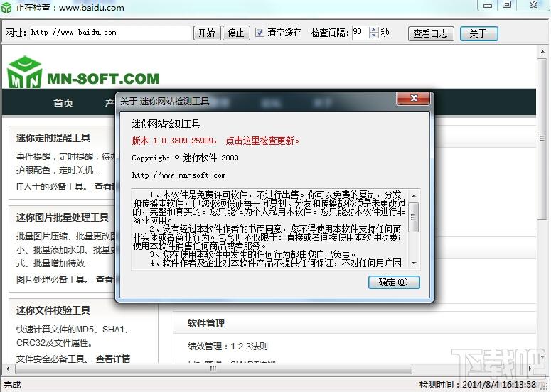Close the 关于 迷你网站检测工具 dialog
Screen dimensions: 551x392
pos(413,98)
